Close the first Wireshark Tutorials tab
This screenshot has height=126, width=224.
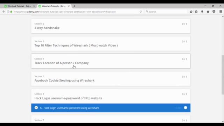pos(34,6)
